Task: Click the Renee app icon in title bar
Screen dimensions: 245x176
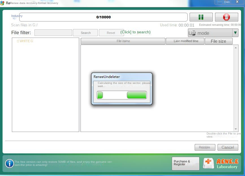Action: [2, 3]
